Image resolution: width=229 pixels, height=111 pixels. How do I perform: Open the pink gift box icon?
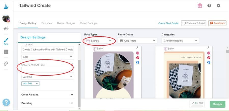200,6
